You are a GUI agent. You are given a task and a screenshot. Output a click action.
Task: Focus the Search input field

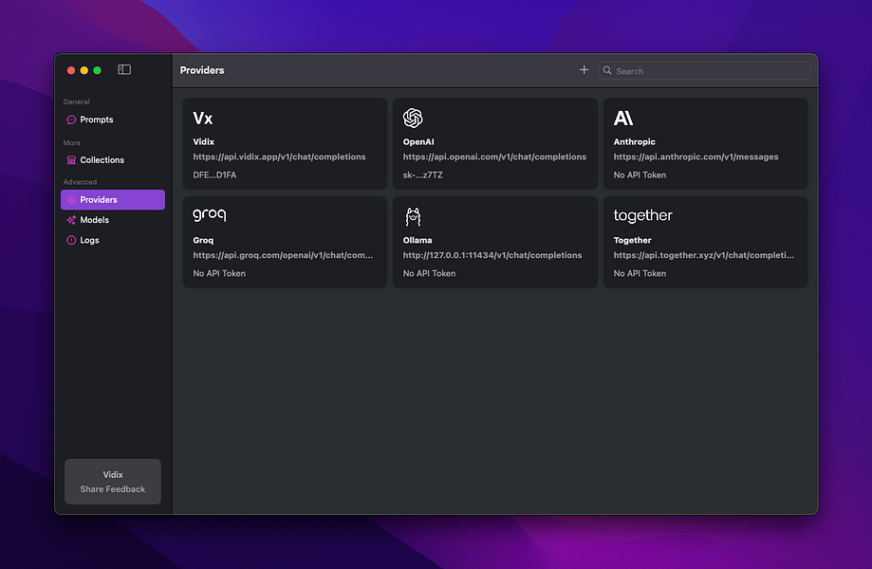tap(704, 70)
